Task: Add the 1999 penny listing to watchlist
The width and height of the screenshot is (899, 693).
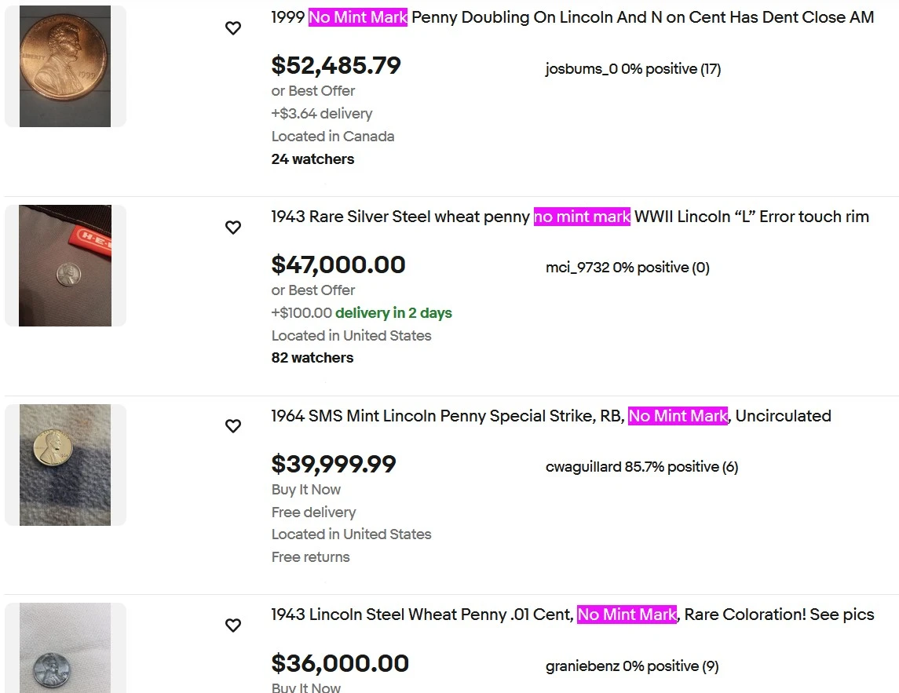Action: [x=232, y=27]
